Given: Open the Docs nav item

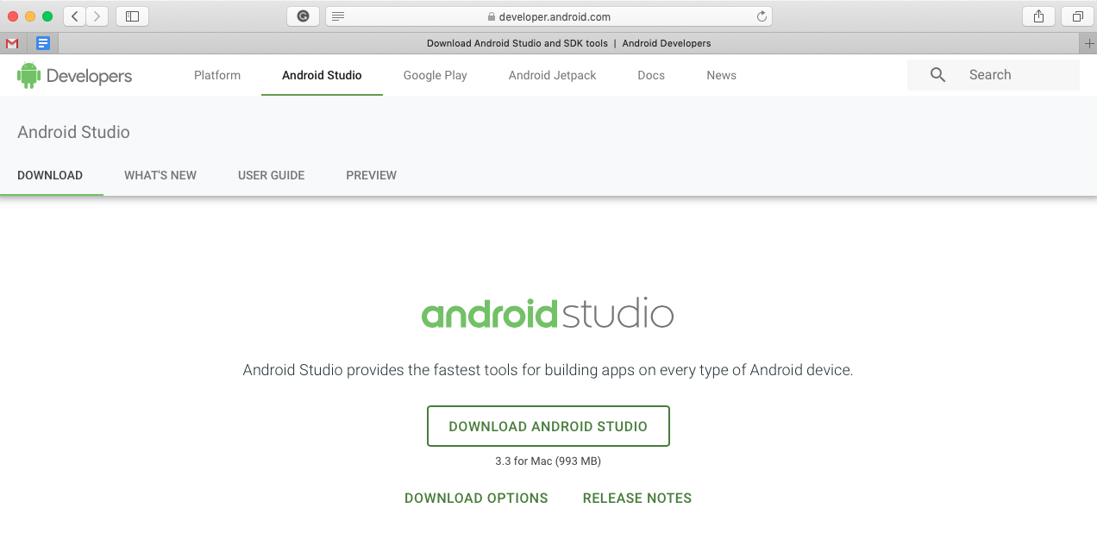Looking at the screenshot, I should point(651,75).
